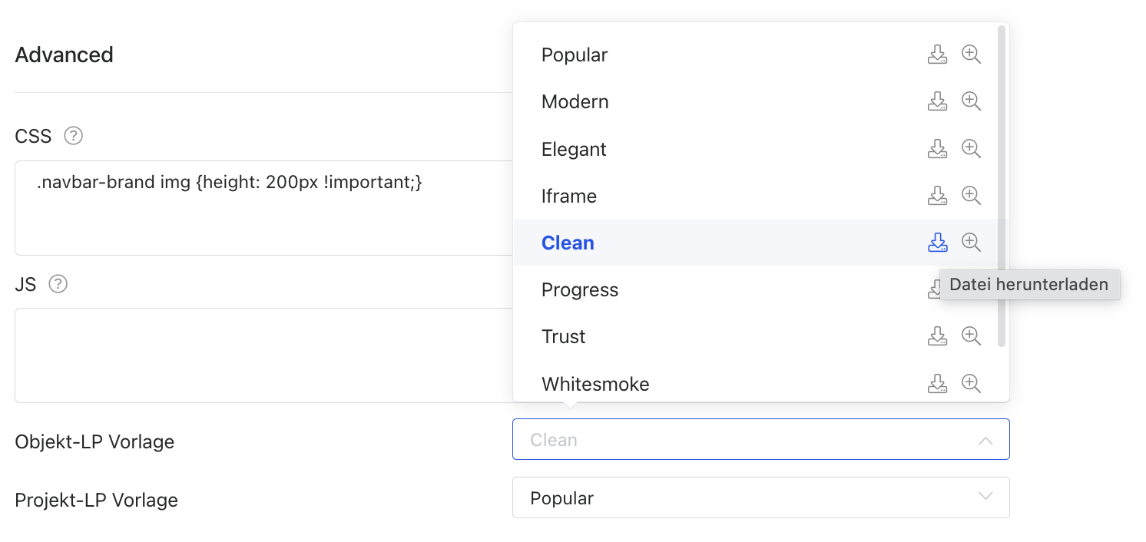Click the JS help question mark
The image size is (1146, 542).
point(58,284)
